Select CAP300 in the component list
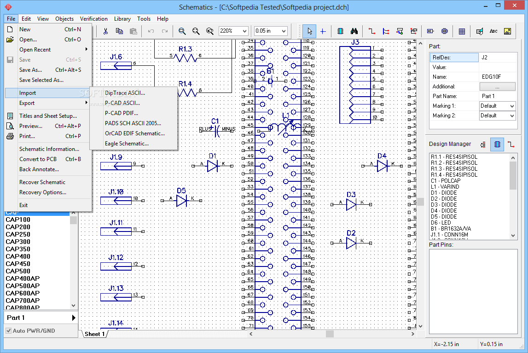528x353 pixels. [x=18, y=242]
